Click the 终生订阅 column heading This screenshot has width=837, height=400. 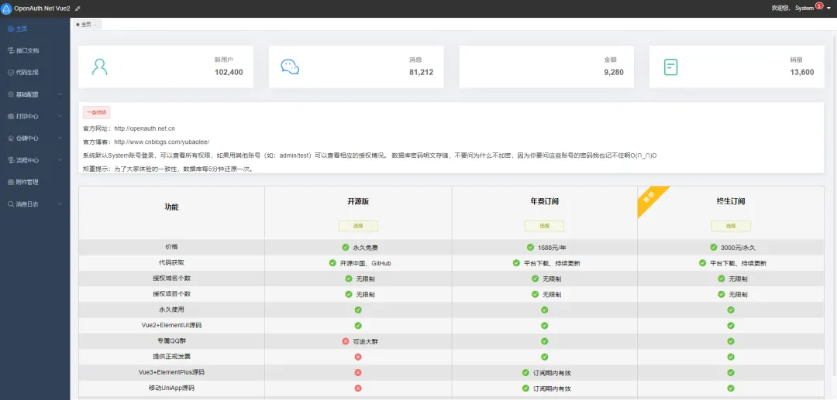tap(731, 202)
